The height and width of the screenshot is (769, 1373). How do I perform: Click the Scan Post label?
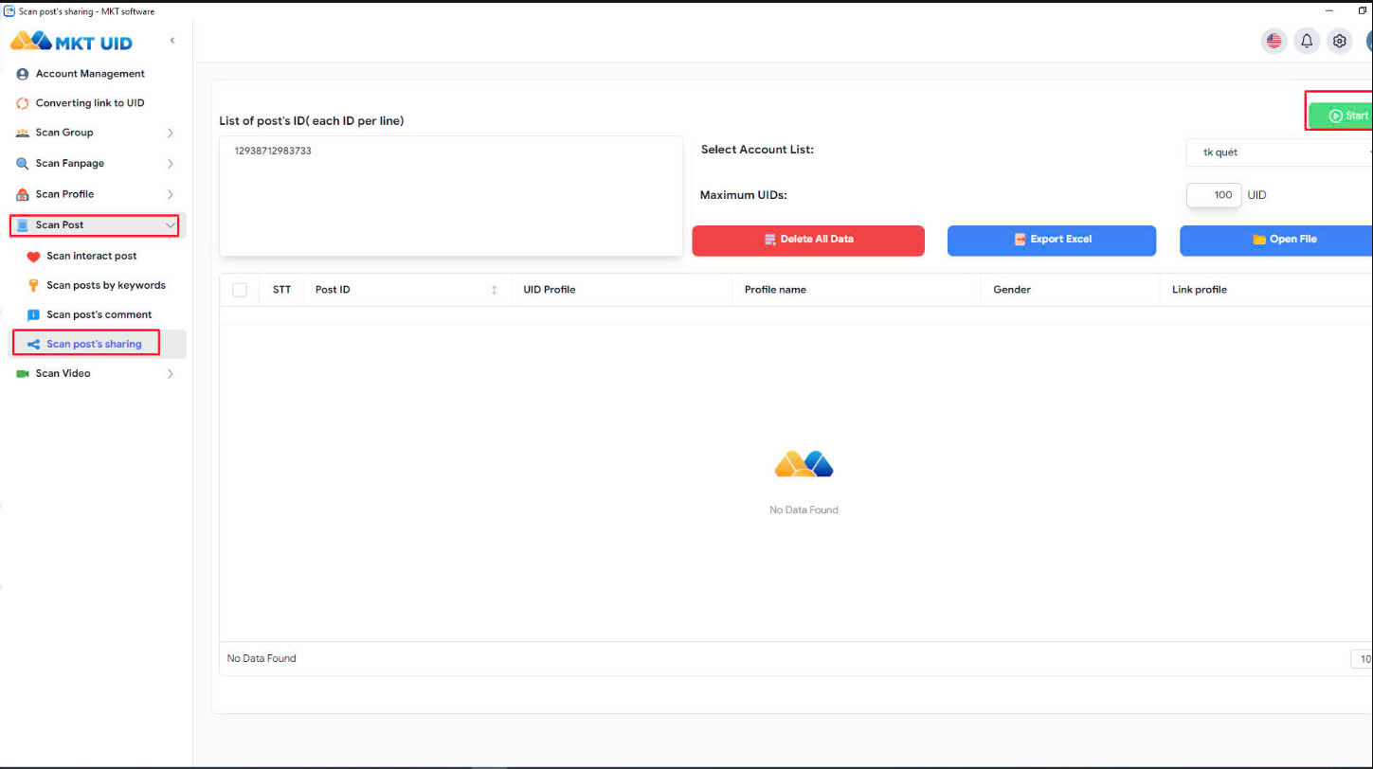(60, 225)
